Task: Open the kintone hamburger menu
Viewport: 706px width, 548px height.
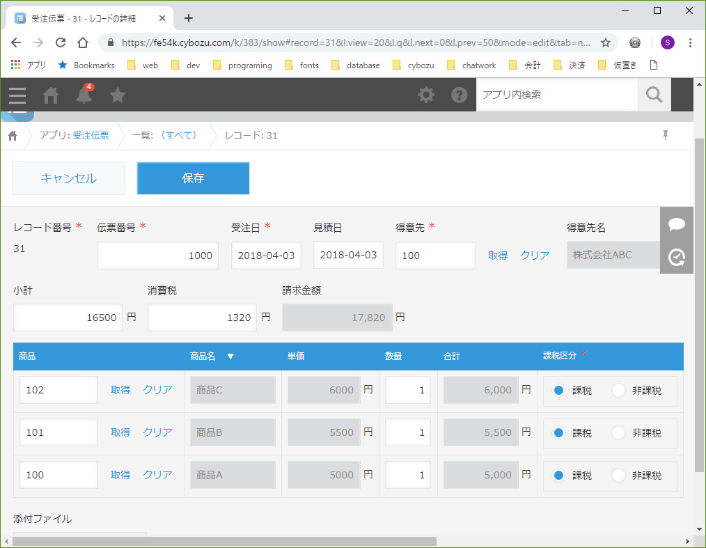Action: [x=17, y=95]
